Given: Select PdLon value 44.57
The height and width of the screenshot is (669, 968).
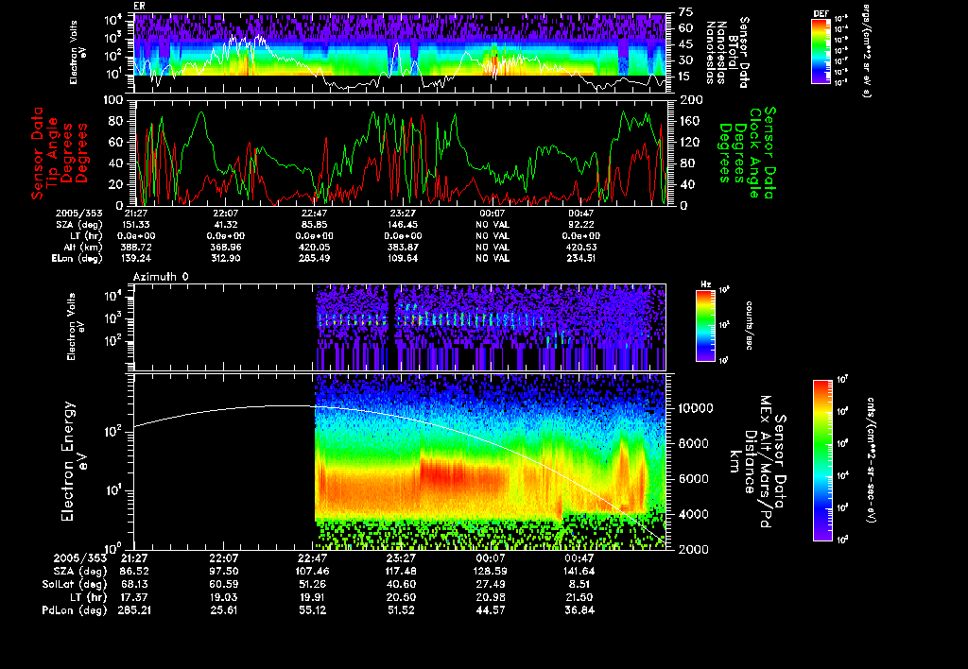Looking at the screenshot, I should point(491,610).
